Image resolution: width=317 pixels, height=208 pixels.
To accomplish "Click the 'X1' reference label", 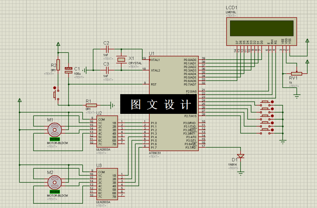I will pos(131,58).
